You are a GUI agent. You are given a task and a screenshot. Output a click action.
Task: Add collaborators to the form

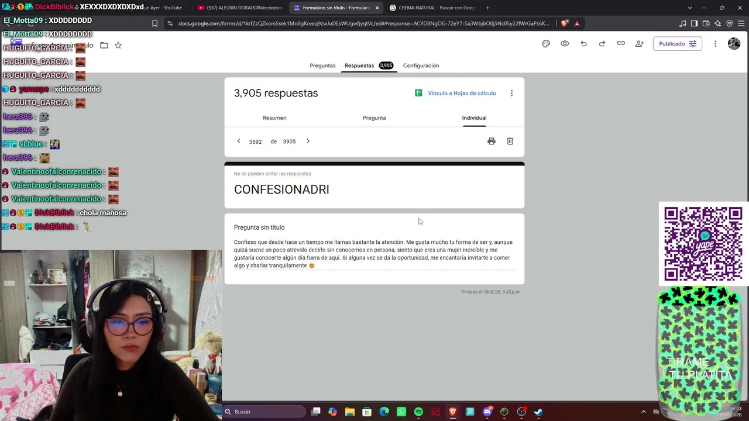tap(640, 44)
